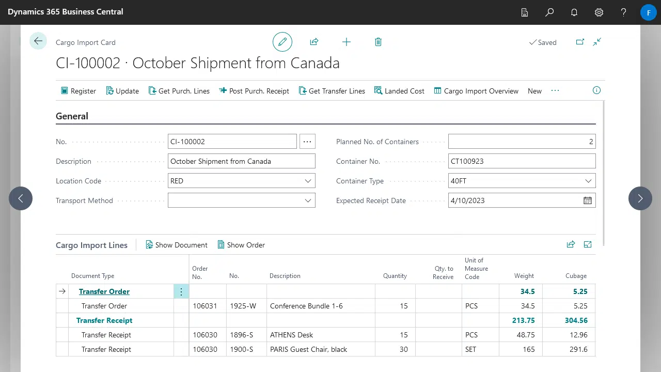Open the Transport Method dropdown
Viewport: 661px width, 372px height.
tap(308, 200)
